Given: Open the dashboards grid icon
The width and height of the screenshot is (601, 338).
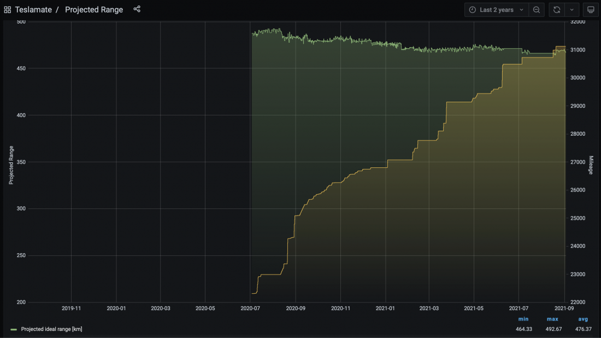Looking at the screenshot, I should (x=8, y=10).
